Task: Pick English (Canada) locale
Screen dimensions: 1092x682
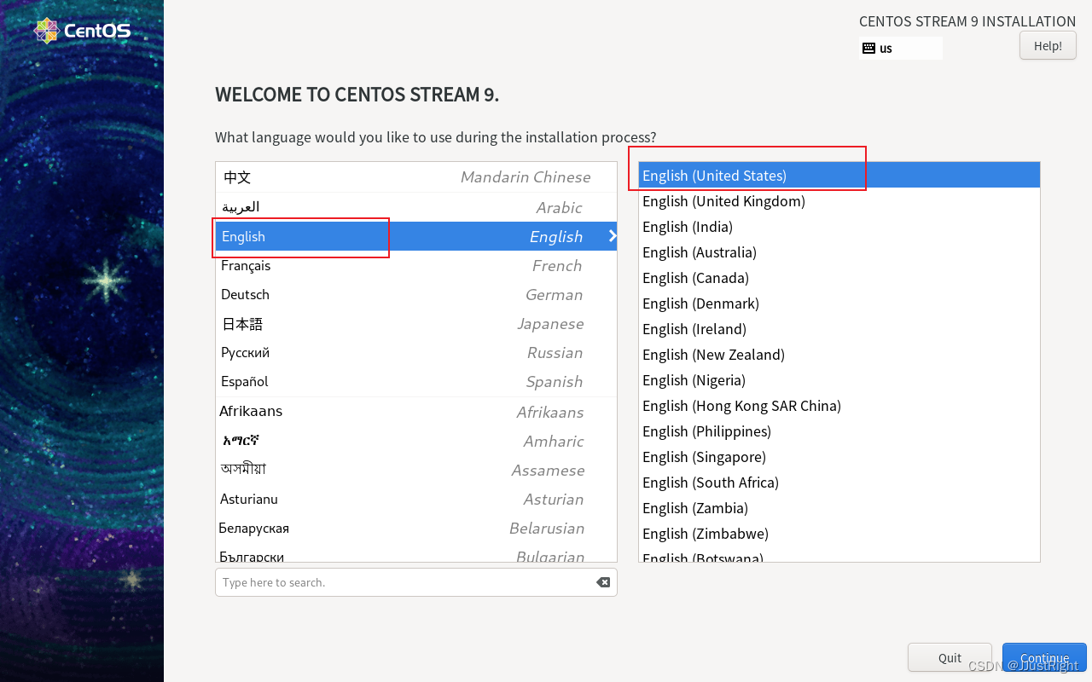Action: (839, 277)
